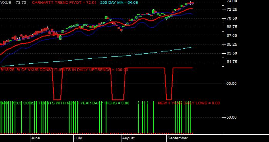Click the New 1 Year Daily Lows = 0.00 label
This screenshot has height=142, width=269.
pos(189,103)
